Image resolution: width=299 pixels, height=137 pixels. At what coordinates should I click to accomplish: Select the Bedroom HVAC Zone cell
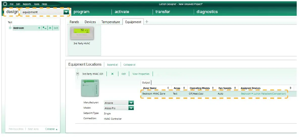coord(154,94)
